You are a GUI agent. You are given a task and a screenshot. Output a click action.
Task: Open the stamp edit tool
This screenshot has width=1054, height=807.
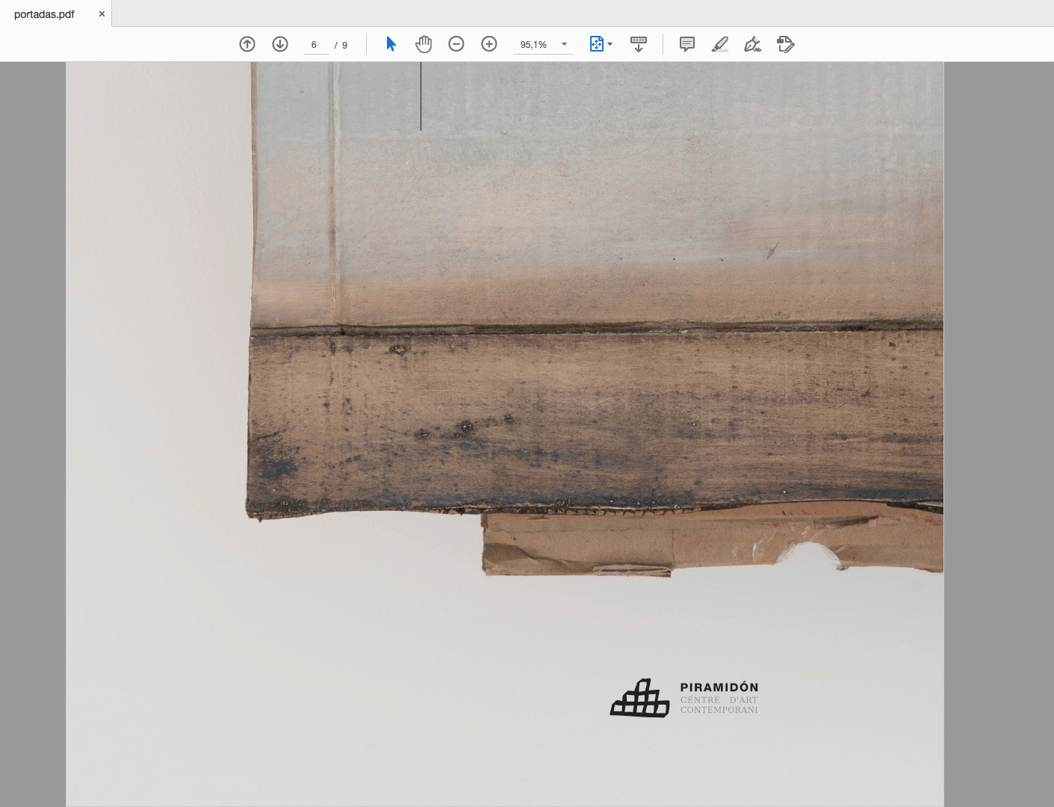[x=786, y=44]
